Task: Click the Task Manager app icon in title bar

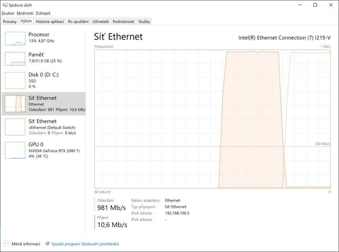Action: tap(5, 5)
